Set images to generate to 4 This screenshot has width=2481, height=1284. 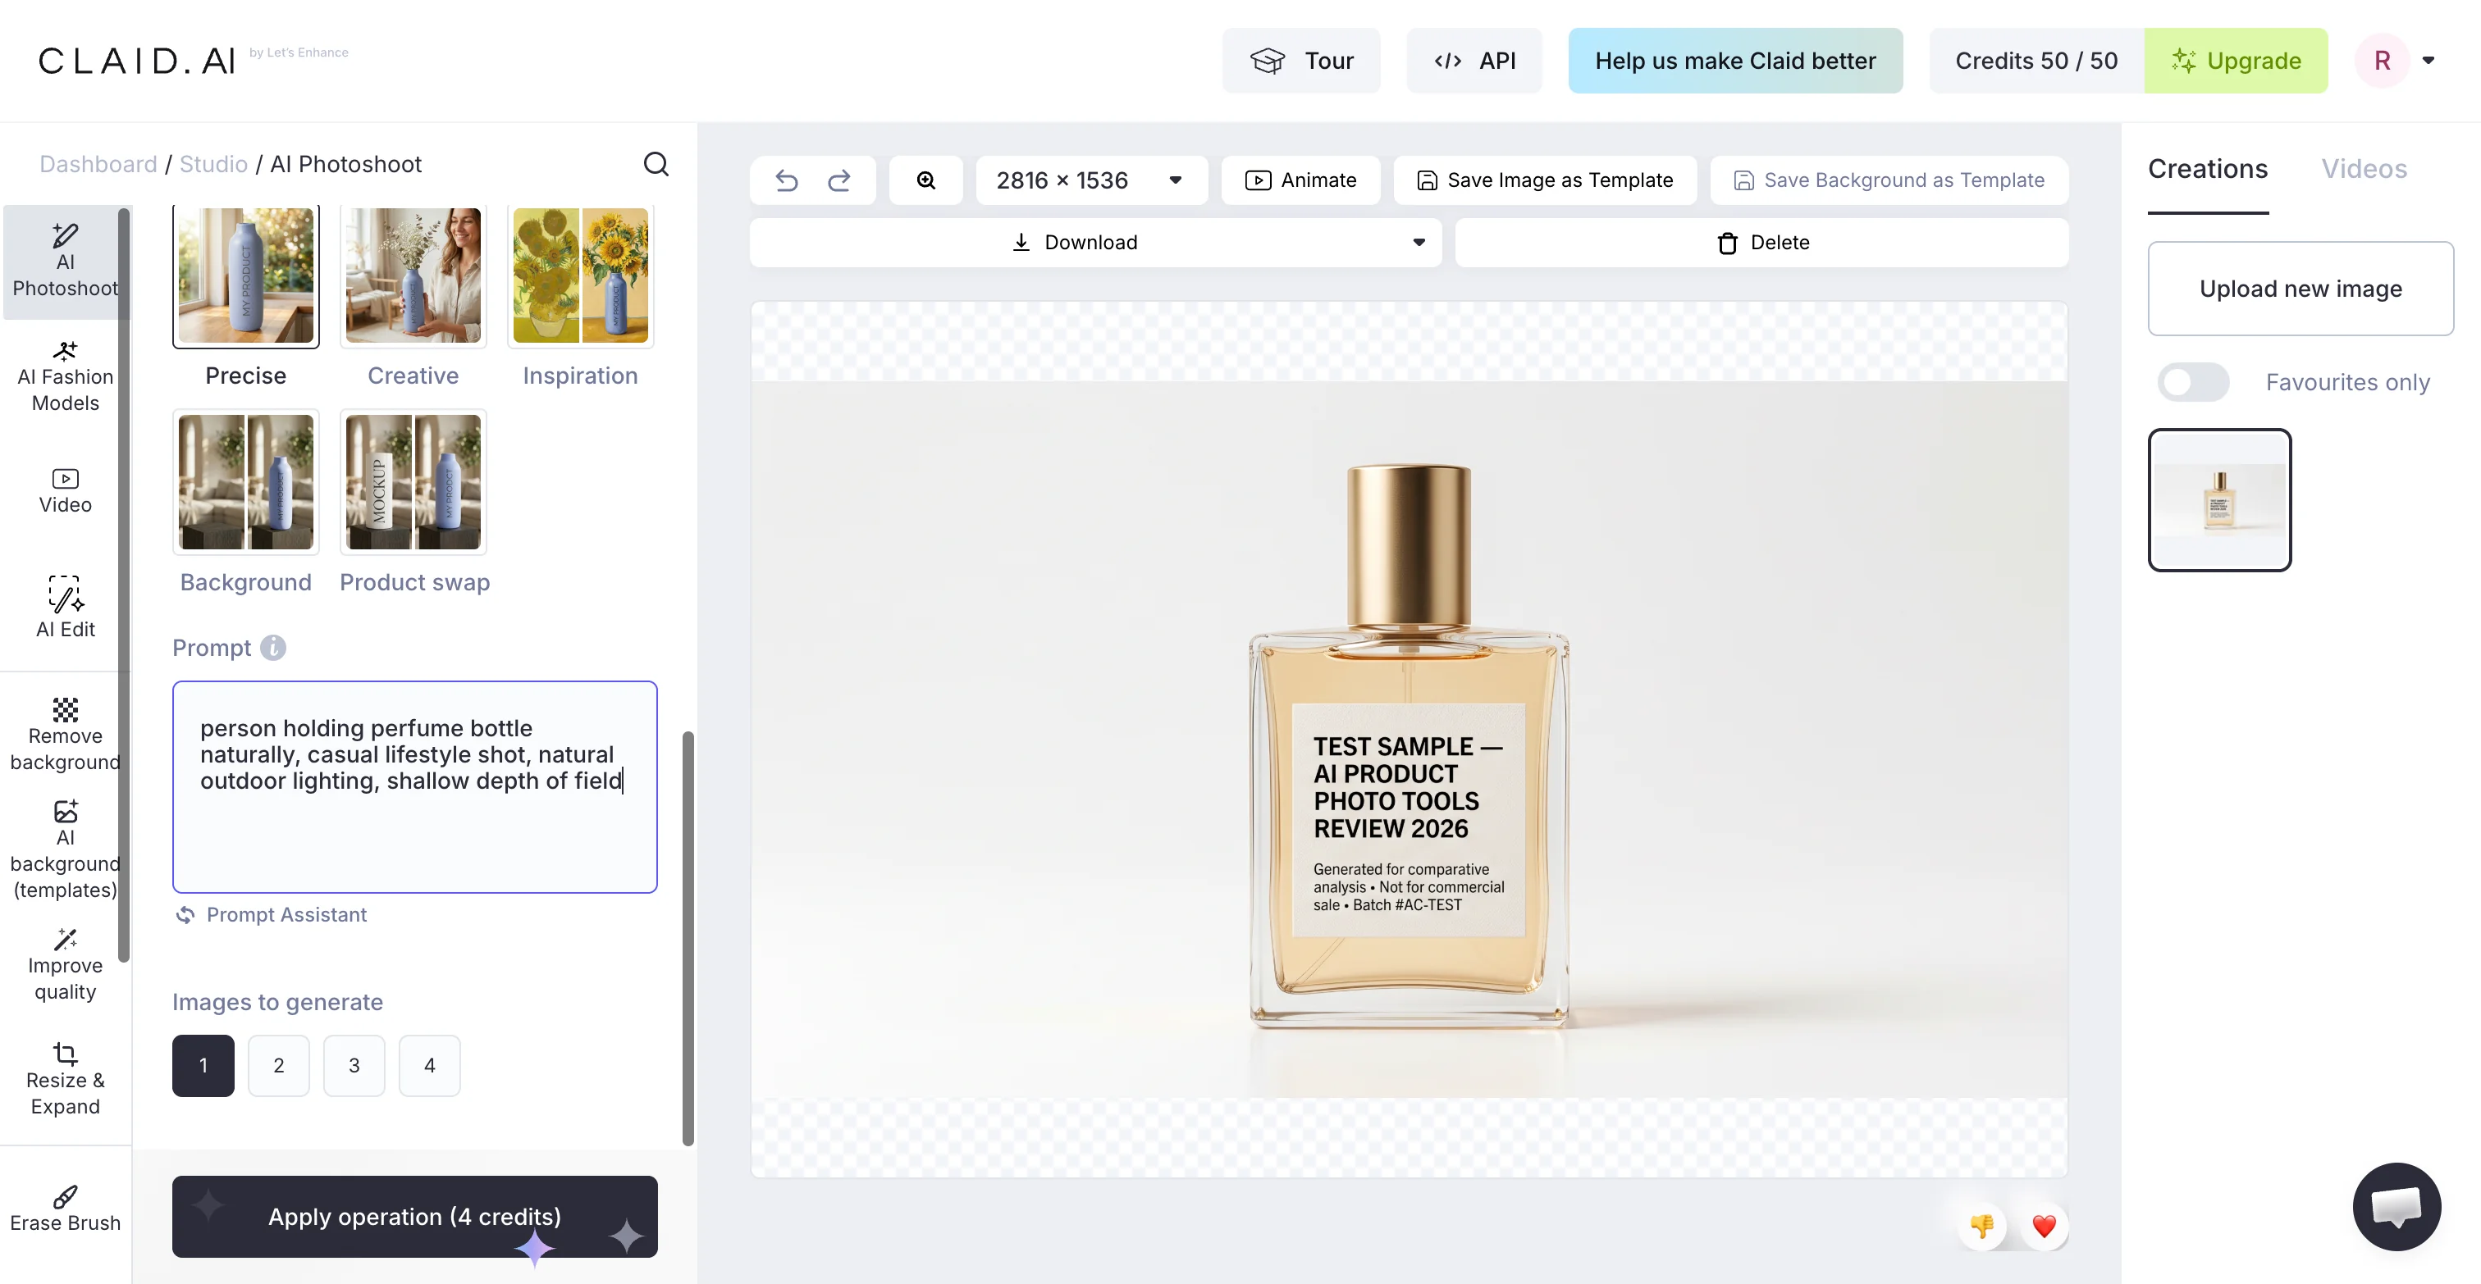click(x=430, y=1064)
